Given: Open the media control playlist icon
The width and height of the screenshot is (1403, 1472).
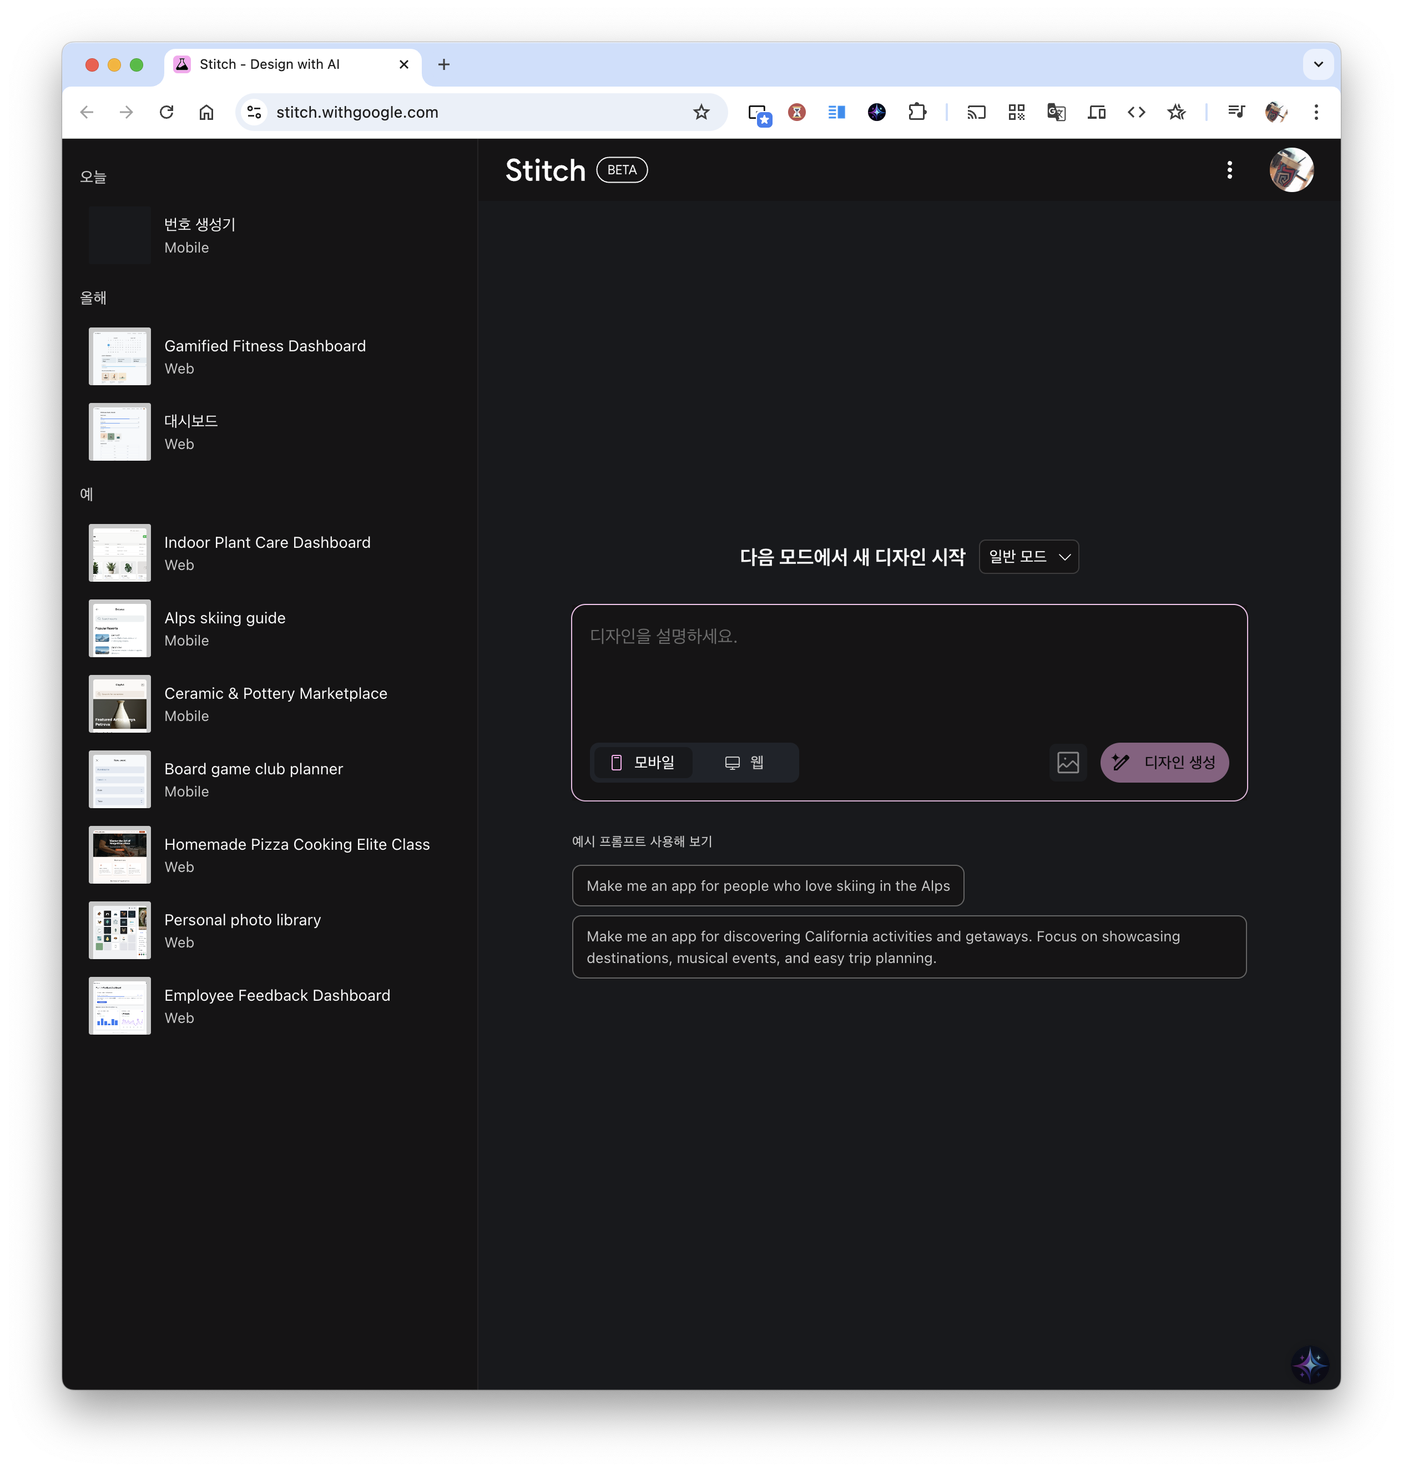Looking at the screenshot, I should point(1236,112).
